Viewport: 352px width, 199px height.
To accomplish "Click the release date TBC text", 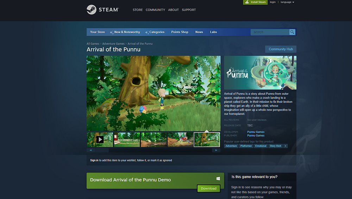I will 250,125.
